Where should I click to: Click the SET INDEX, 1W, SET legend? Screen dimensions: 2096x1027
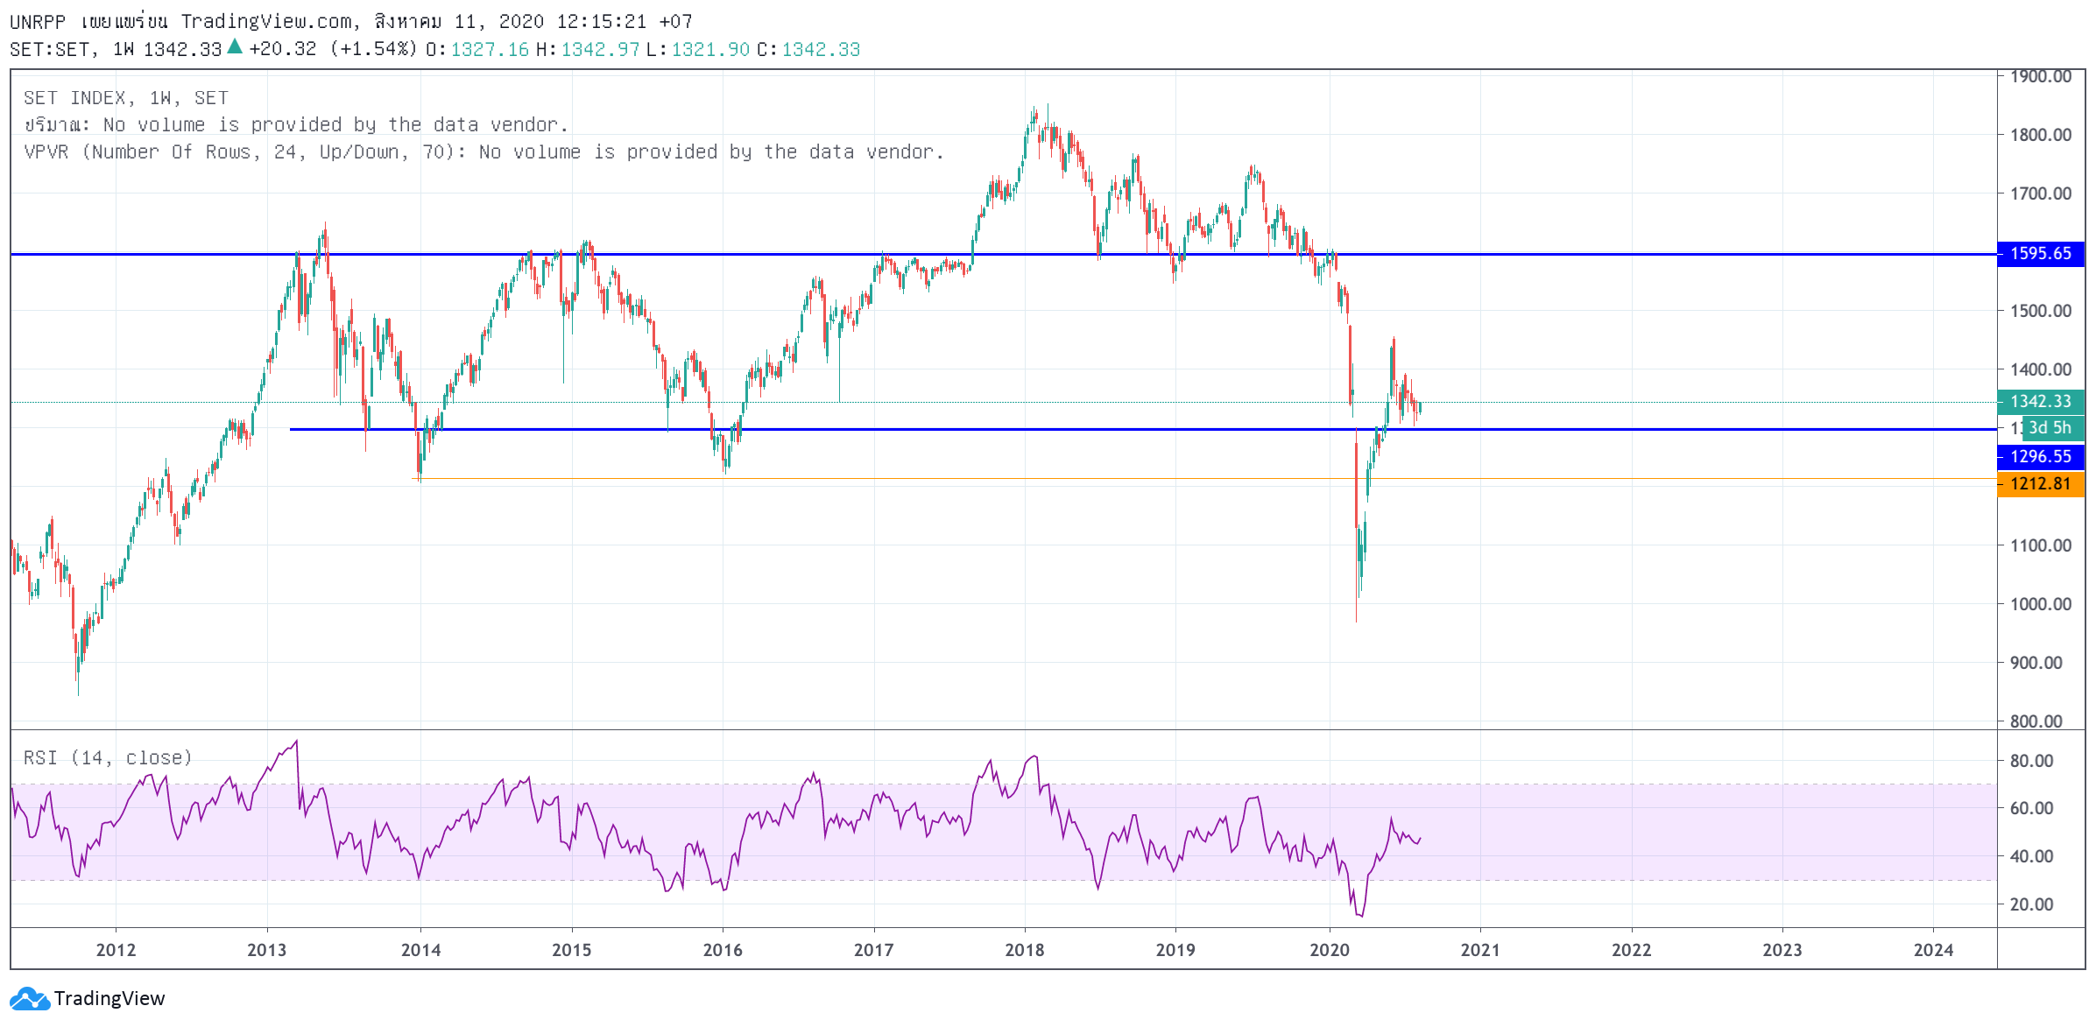click(x=126, y=98)
